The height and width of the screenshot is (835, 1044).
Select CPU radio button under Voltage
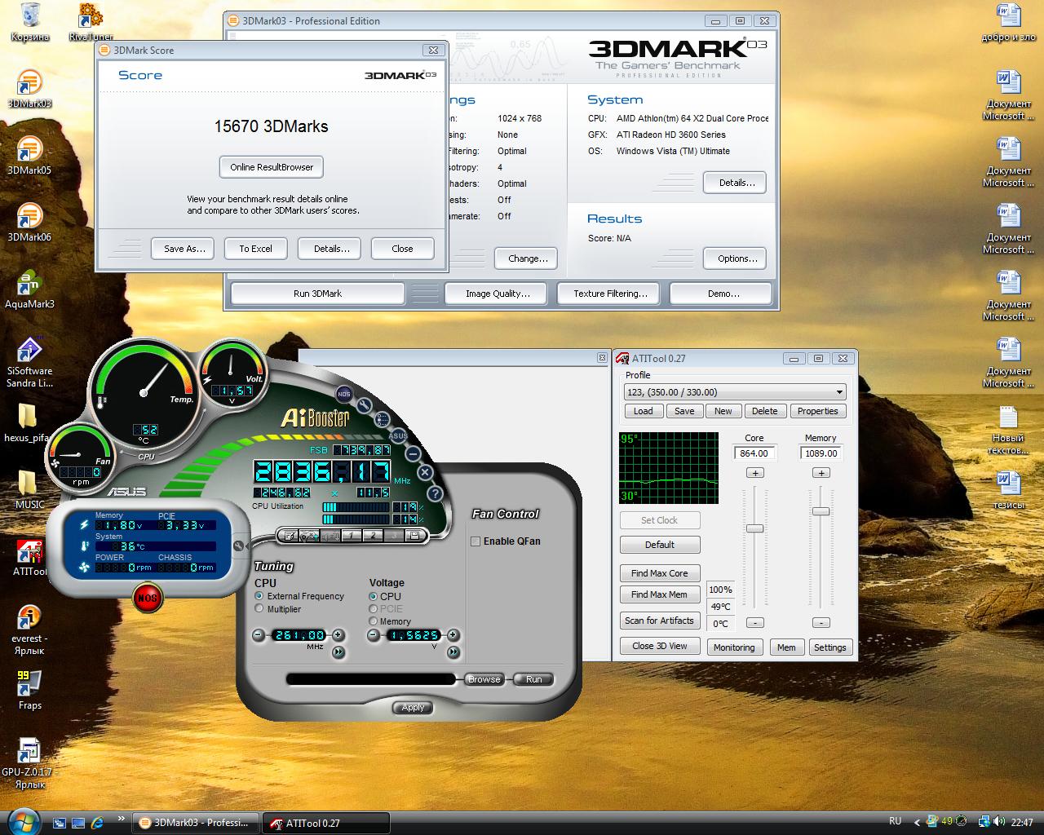tap(374, 596)
